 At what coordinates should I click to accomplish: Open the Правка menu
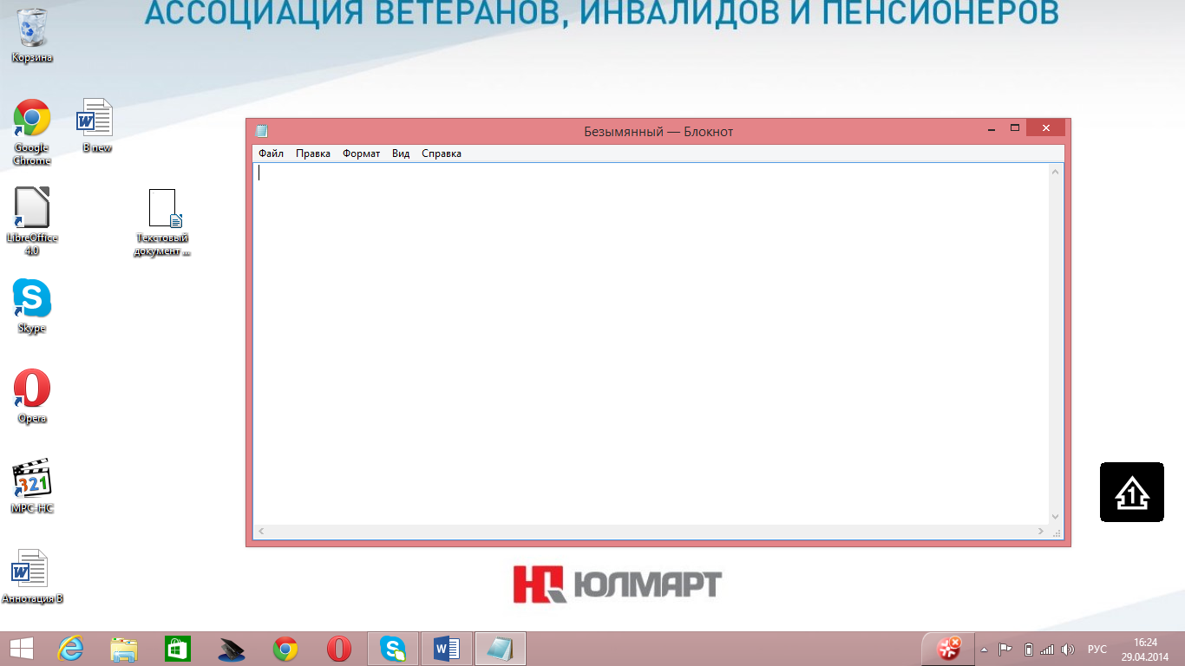pyautogui.click(x=312, y=153)
